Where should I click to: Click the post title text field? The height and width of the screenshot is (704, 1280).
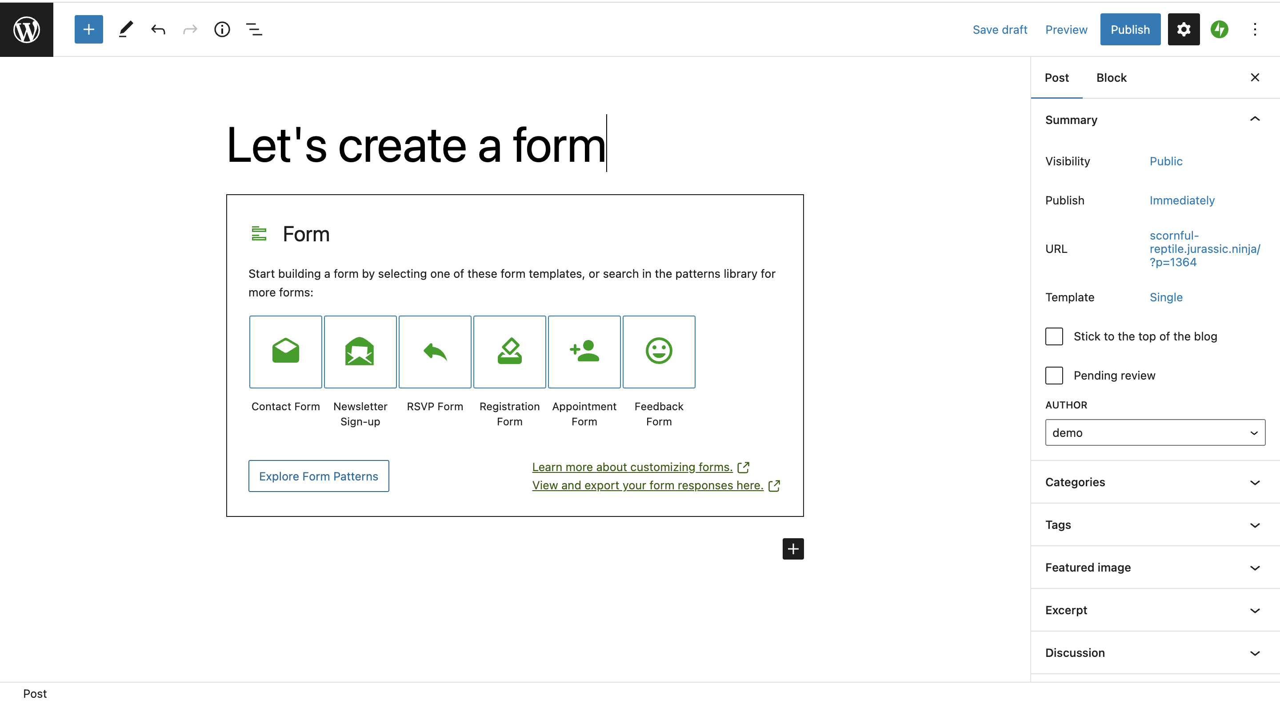pos(416,145)
